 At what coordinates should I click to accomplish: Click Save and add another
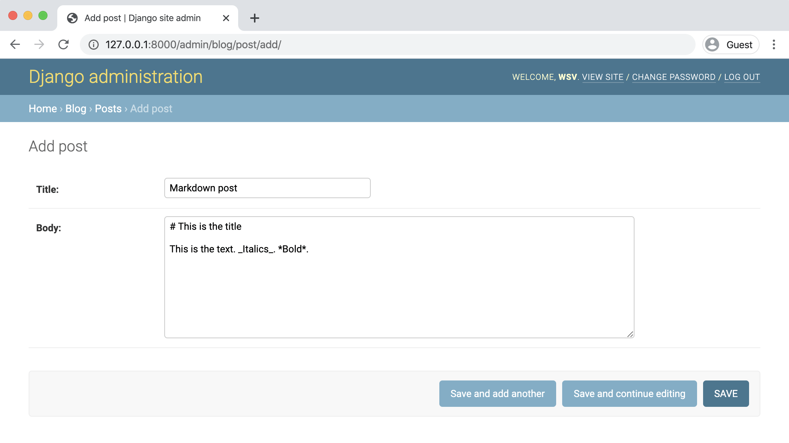pyautogui.click(x=497, y=393)
